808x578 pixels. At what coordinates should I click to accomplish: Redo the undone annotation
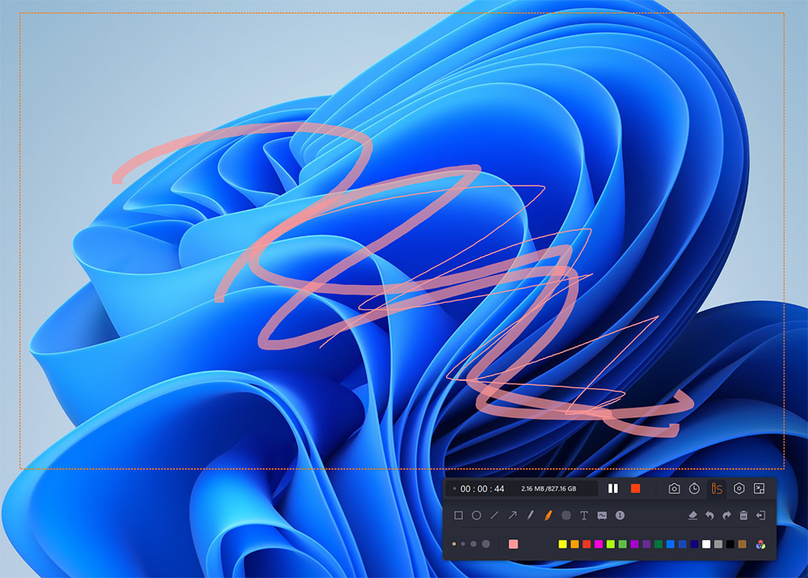726,515
